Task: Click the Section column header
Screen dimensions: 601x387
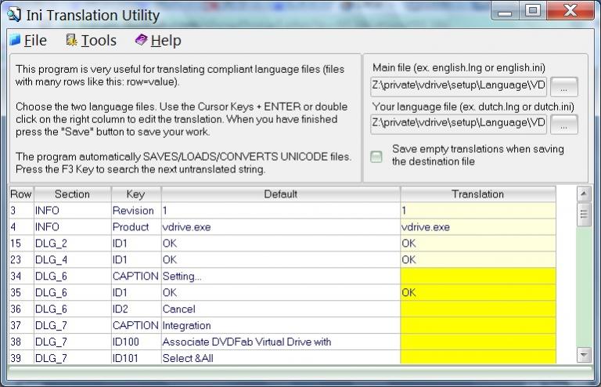Action: click(x=72, y=194)
